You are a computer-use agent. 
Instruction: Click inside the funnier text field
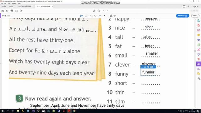click(x=148, y=72)
